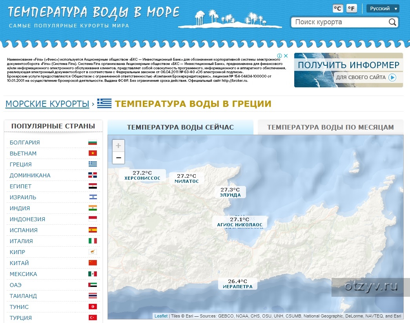Viewport: 410px width, 323px height.
Task: Click the Bulgaria flag icon
Action: 93,143
